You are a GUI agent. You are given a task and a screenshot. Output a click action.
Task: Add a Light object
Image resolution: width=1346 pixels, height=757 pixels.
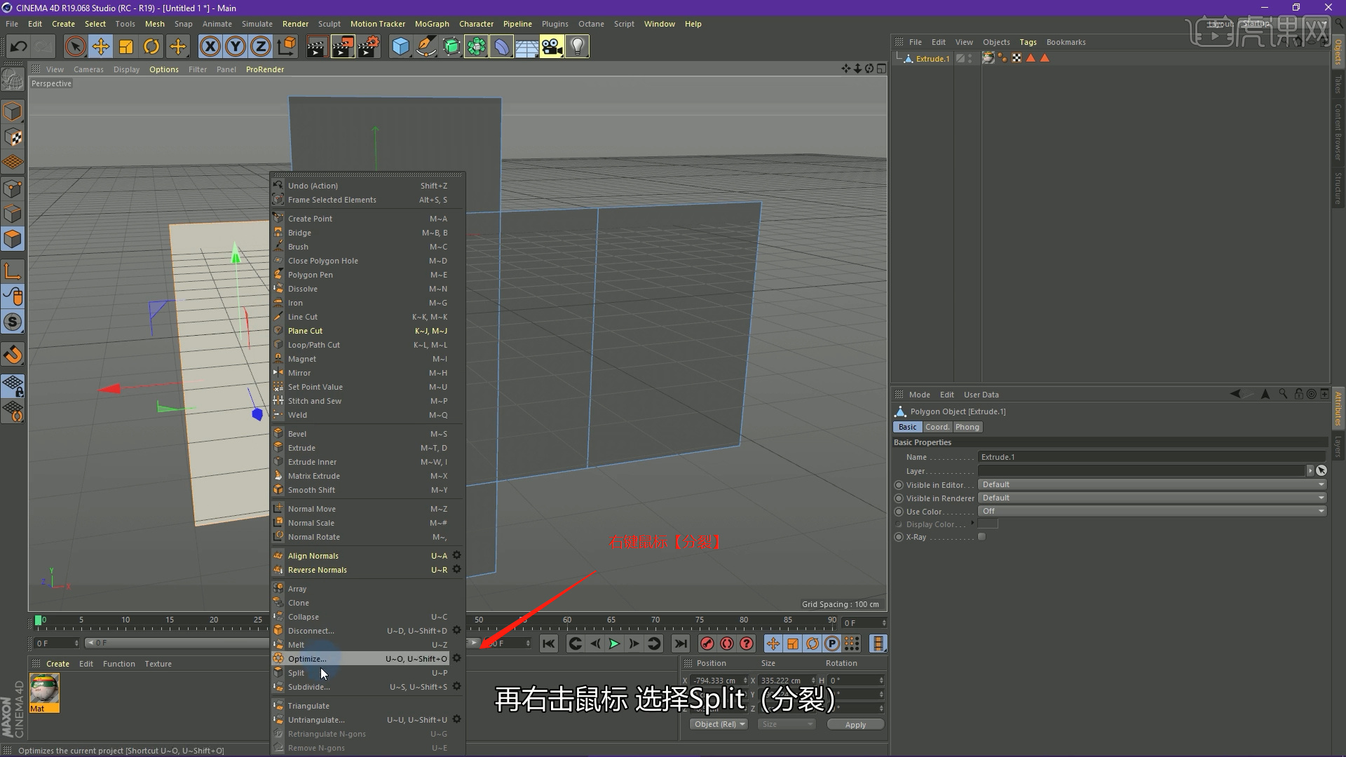click(577, 47)
